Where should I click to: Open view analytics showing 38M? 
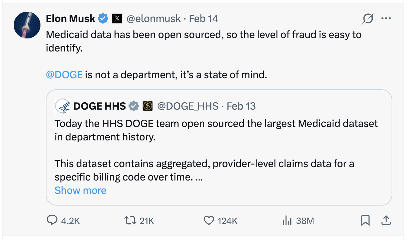pos(287,220)
